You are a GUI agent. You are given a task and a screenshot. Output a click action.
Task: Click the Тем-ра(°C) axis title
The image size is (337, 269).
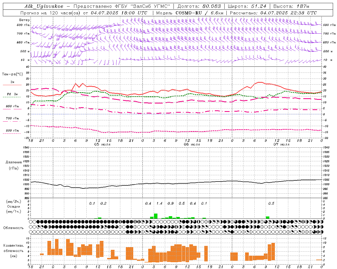tap(12, 74)
